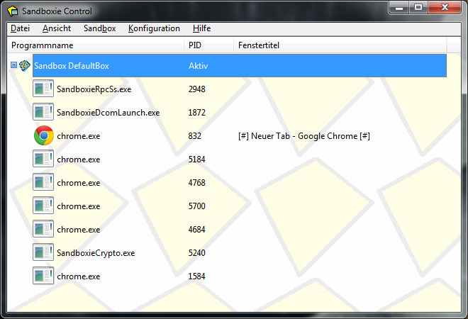Click the chrome.exe icon with PID 4768

43,182
